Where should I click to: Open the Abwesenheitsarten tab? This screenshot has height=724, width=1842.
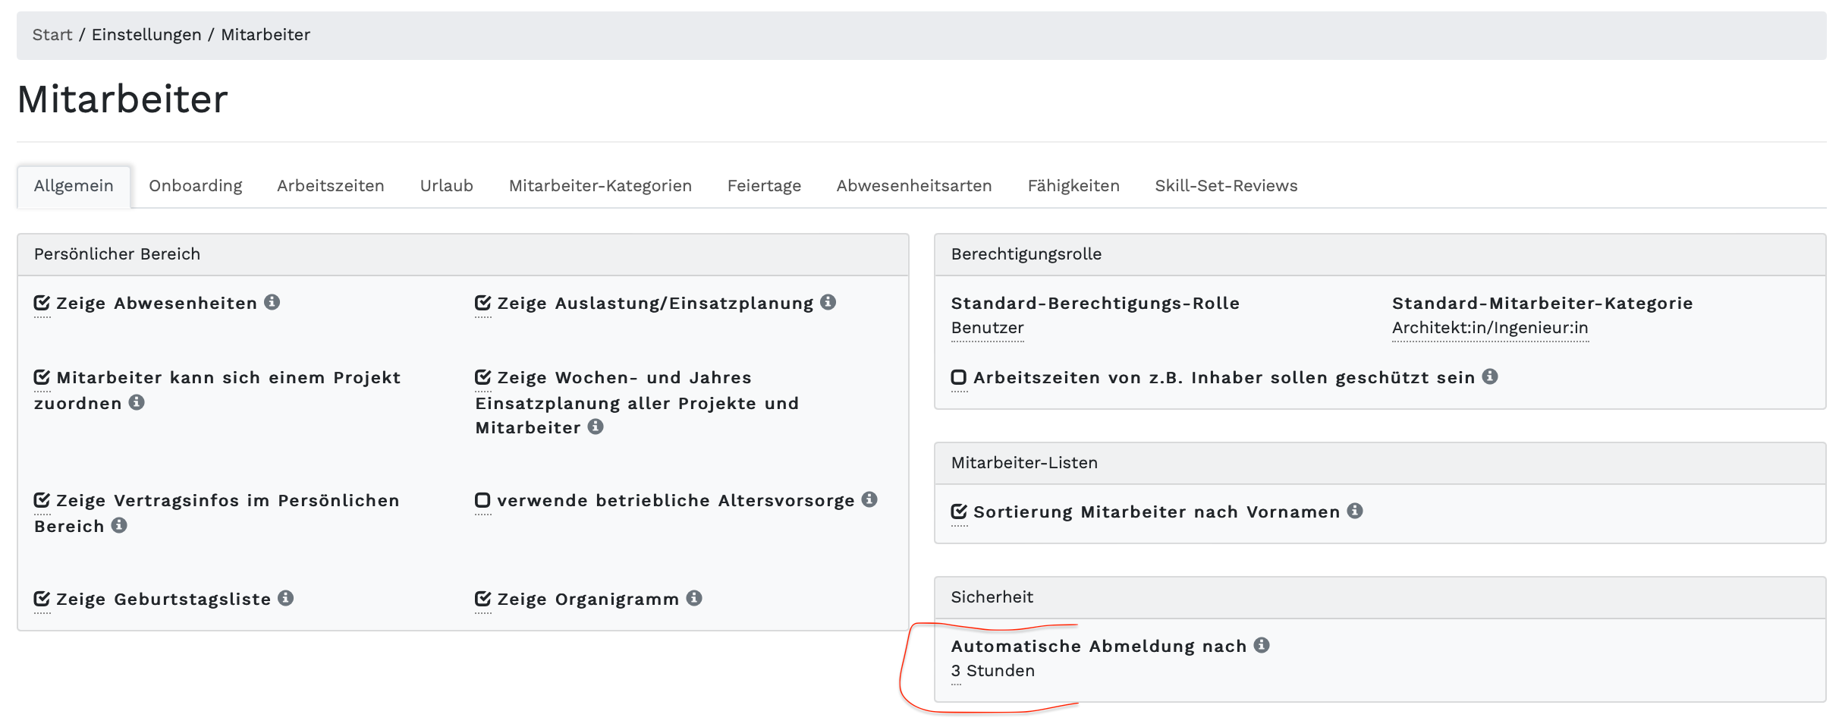(x=914, y=186)
